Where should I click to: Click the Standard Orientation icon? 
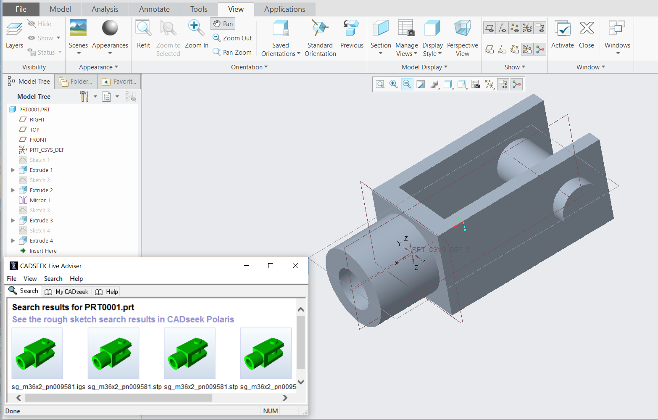320,29
